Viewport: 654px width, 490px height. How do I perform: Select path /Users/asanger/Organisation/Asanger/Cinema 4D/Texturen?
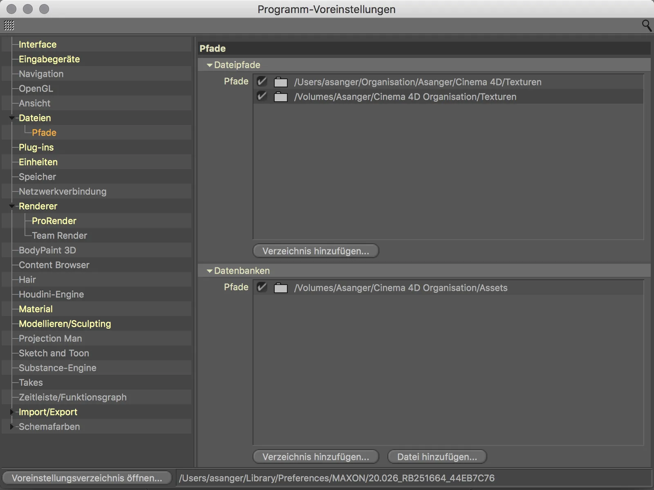tap(418, 82)
